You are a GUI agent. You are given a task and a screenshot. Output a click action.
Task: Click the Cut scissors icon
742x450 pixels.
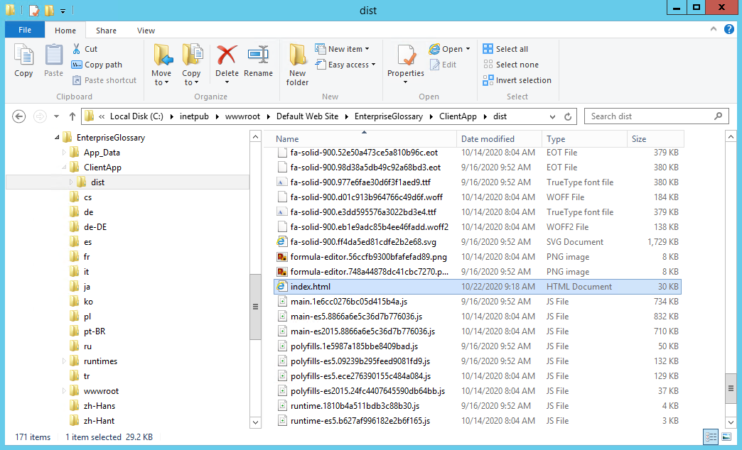tap(77, 49)
